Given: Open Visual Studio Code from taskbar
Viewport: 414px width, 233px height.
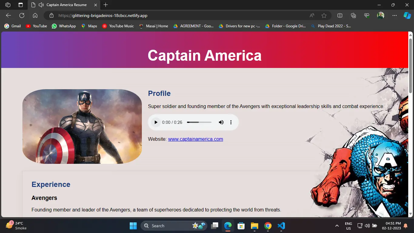Looking at the screenshot, I should pos(281,226).
